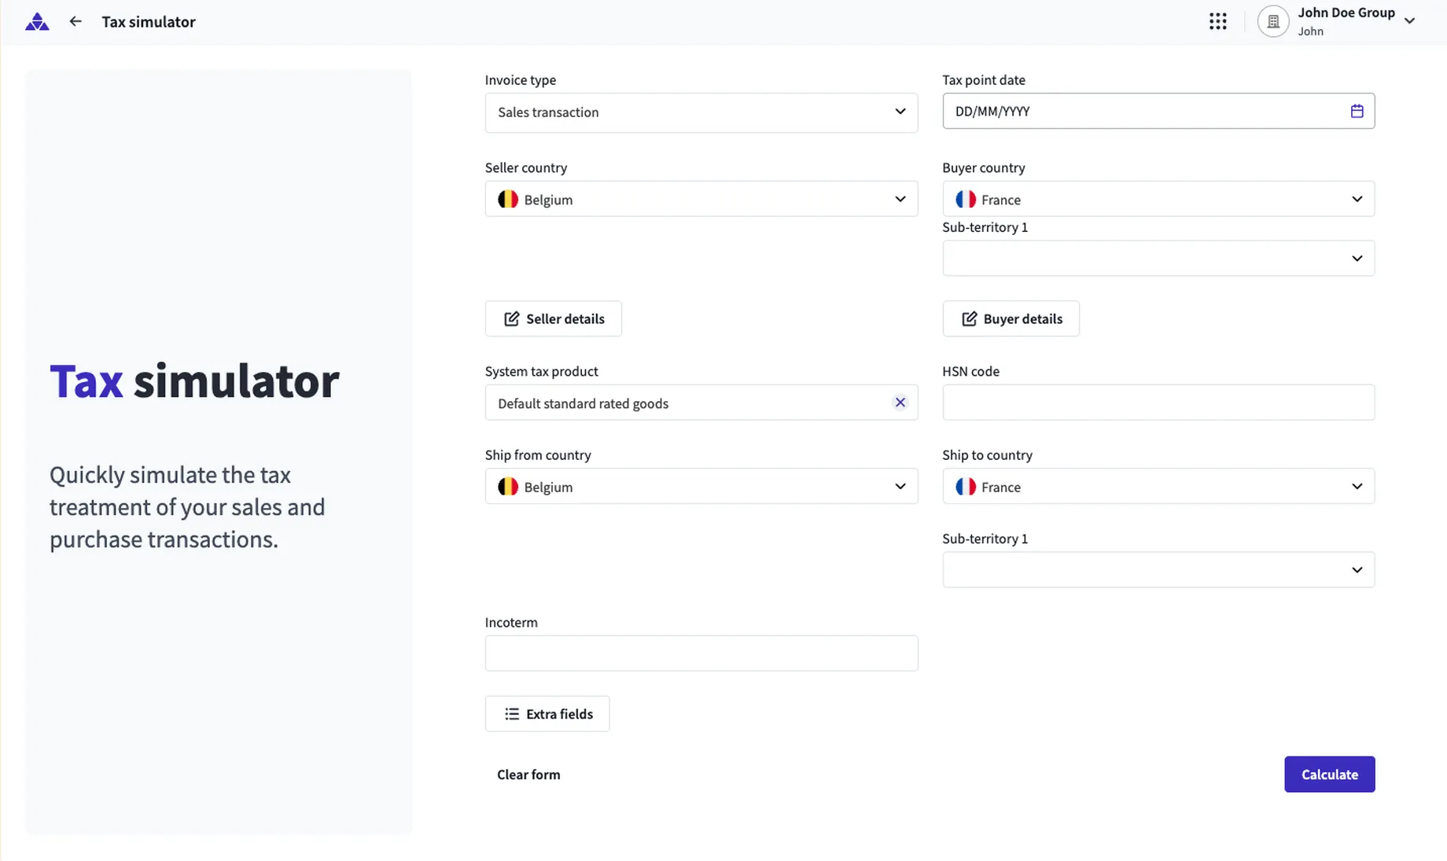1447x861 pixels.
Task: Click into the HSN code field
Action: [x=1158, y=403]
